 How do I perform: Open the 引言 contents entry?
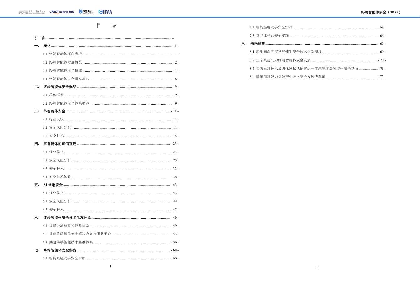pos(104,38)
